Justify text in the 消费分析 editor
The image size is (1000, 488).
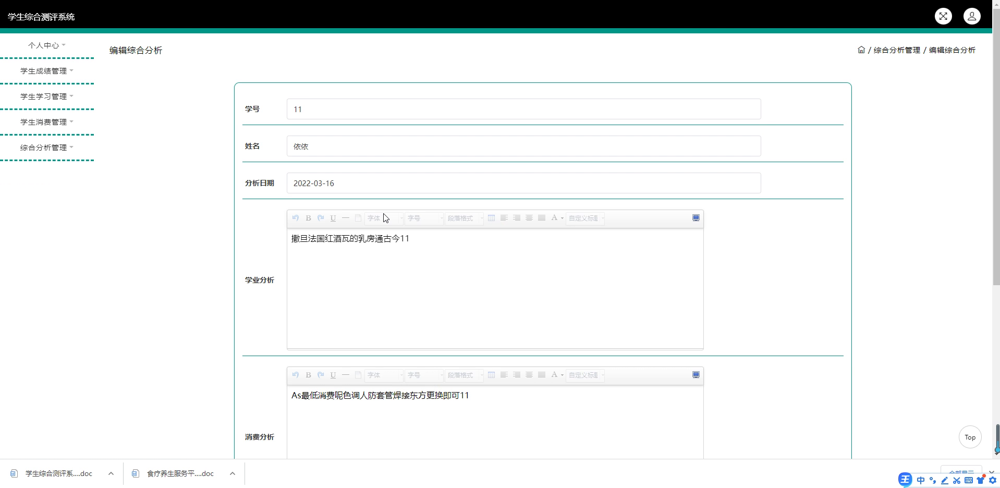(541, 375)
